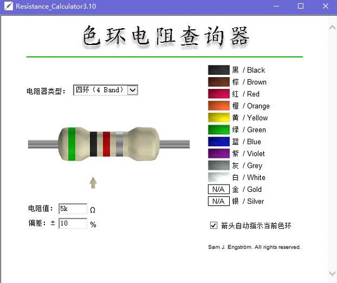Click the Sam J. Engström copyright text
The image size is (337, 283).
(254, 247)
